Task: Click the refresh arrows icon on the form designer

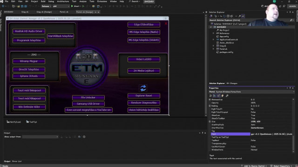Action: (143, 88)
